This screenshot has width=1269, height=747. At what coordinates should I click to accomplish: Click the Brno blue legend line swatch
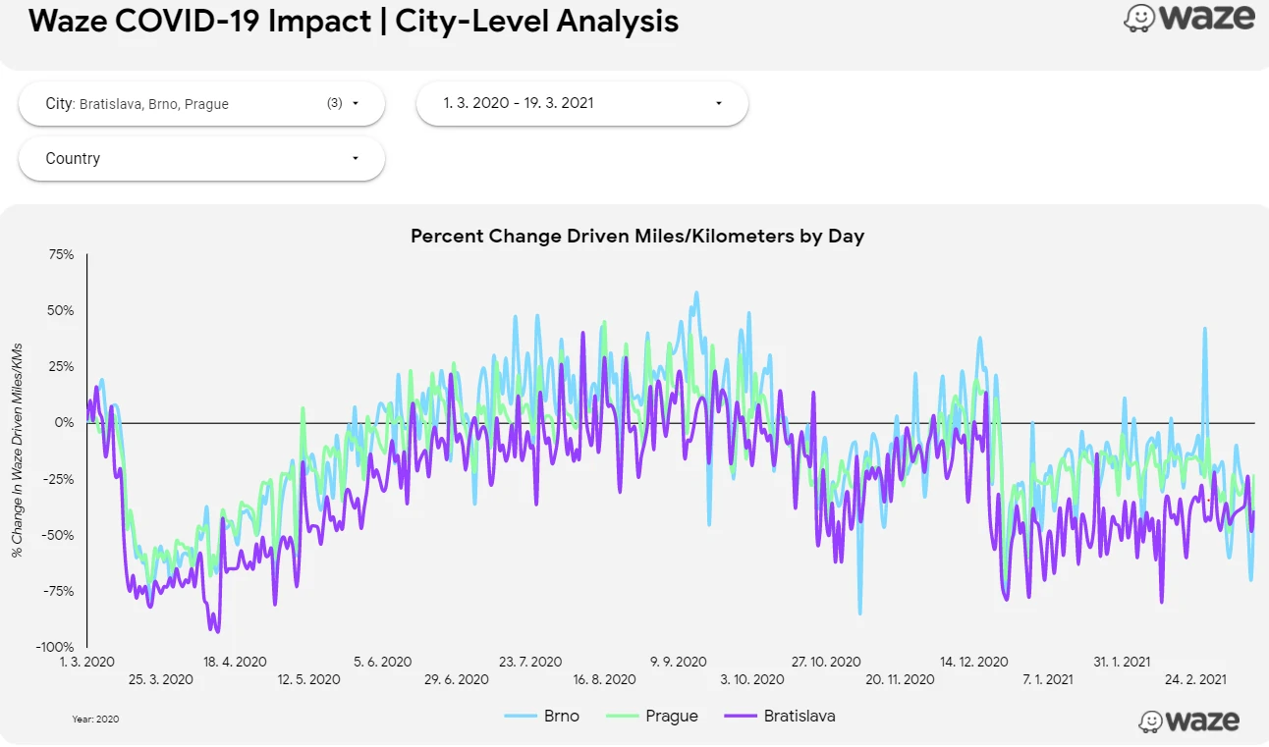pyautogui.click(x=521, y=716)
